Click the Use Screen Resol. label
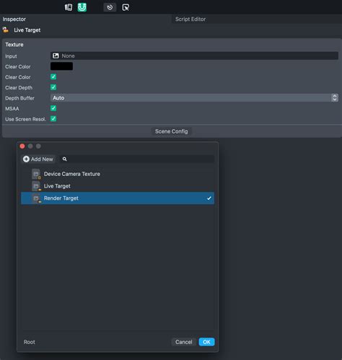The width and height of the screenshot is (342, 360). tap(25, 119)
